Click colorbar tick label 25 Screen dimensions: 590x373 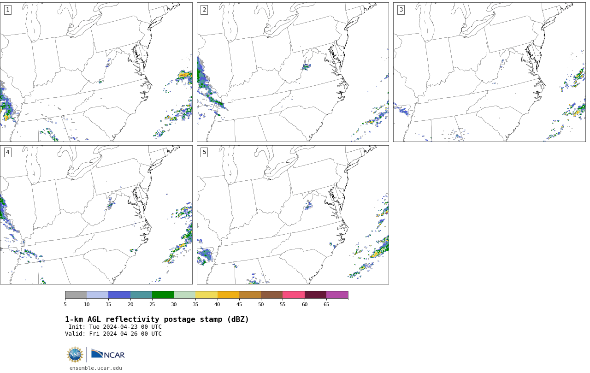pos(152,304)
